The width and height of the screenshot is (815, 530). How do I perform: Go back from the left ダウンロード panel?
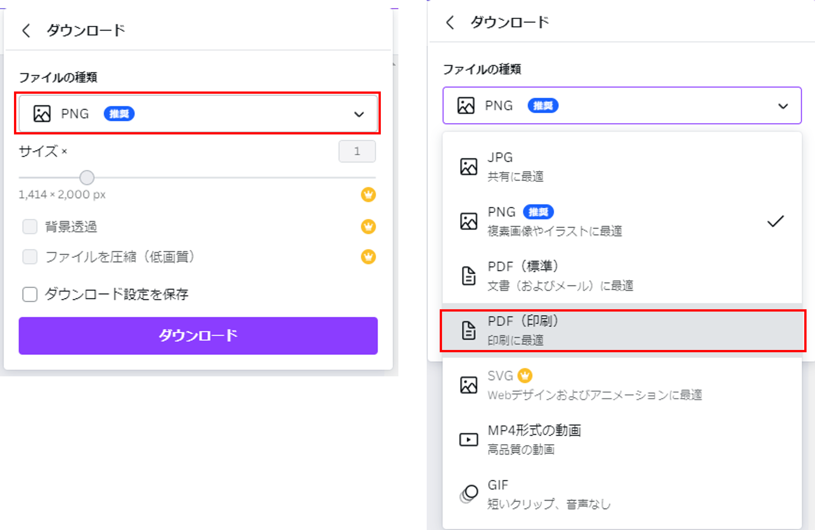coord(26,31)
